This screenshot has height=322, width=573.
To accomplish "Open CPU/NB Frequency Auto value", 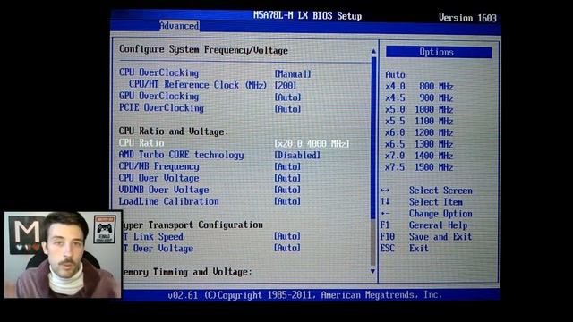I will [x=287, y=166].
